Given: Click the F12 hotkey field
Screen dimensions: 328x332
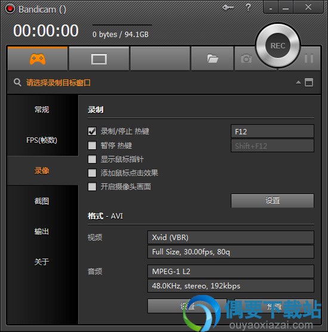Looking at the screenshot, I should (273, 131).
